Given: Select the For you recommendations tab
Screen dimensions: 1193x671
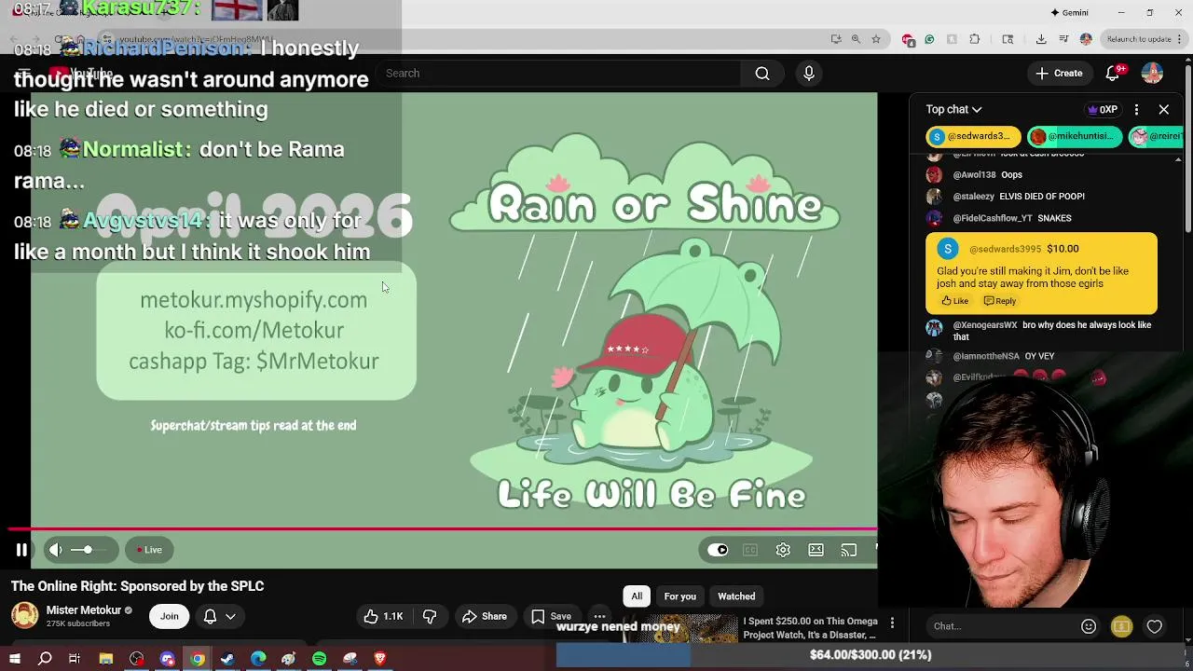Looking at the screenshot, I should (679, 596).
